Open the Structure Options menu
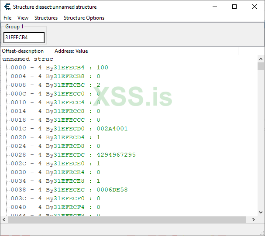This screenshot has width=265, height=236. [84, 18]
